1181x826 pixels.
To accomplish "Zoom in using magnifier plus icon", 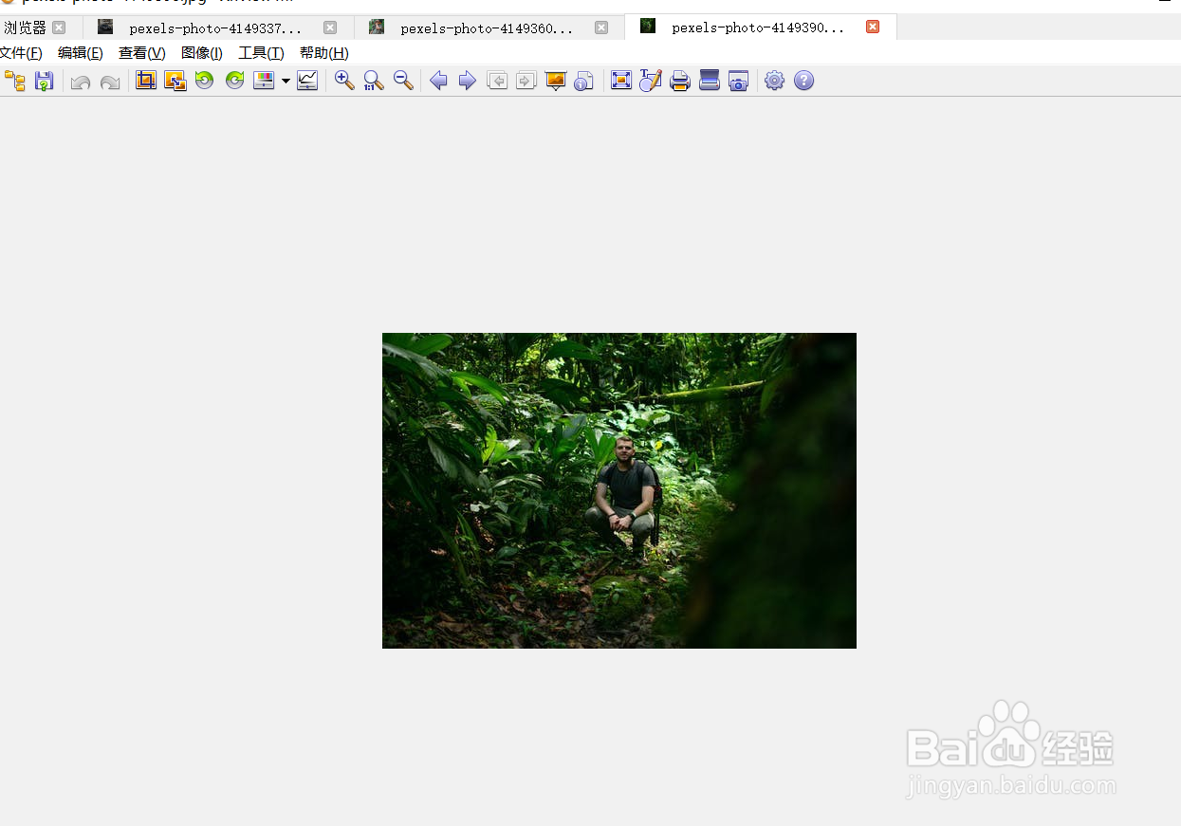I will coord(344,81).
